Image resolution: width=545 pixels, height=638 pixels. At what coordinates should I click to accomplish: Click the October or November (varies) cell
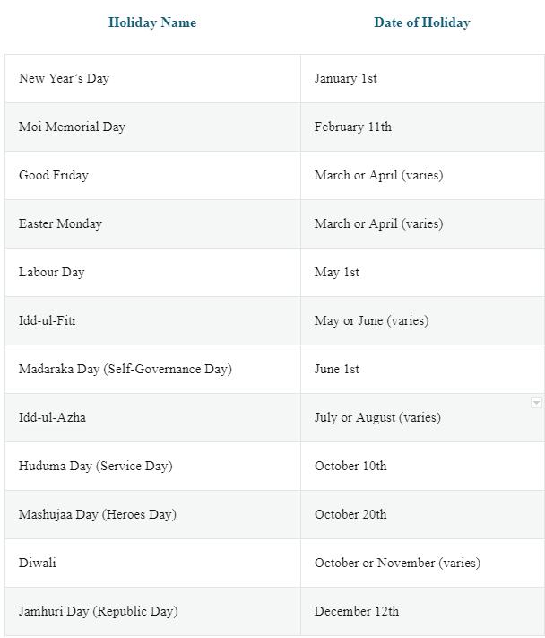[397, 563]
